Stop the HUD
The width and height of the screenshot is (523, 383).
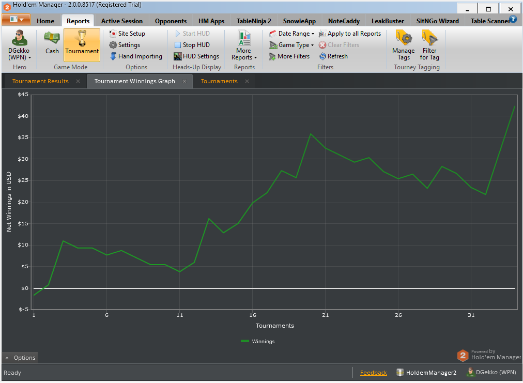(192, 44)
